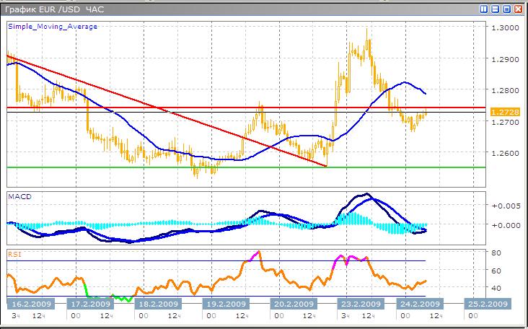Click the horizontal split window icon
The image size is (528, 329).
[x=495, y=9]
